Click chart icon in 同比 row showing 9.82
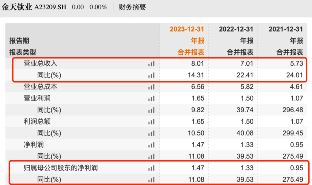Image resolution: width=312 pixels, height=185 pixels. pos(151,110)
